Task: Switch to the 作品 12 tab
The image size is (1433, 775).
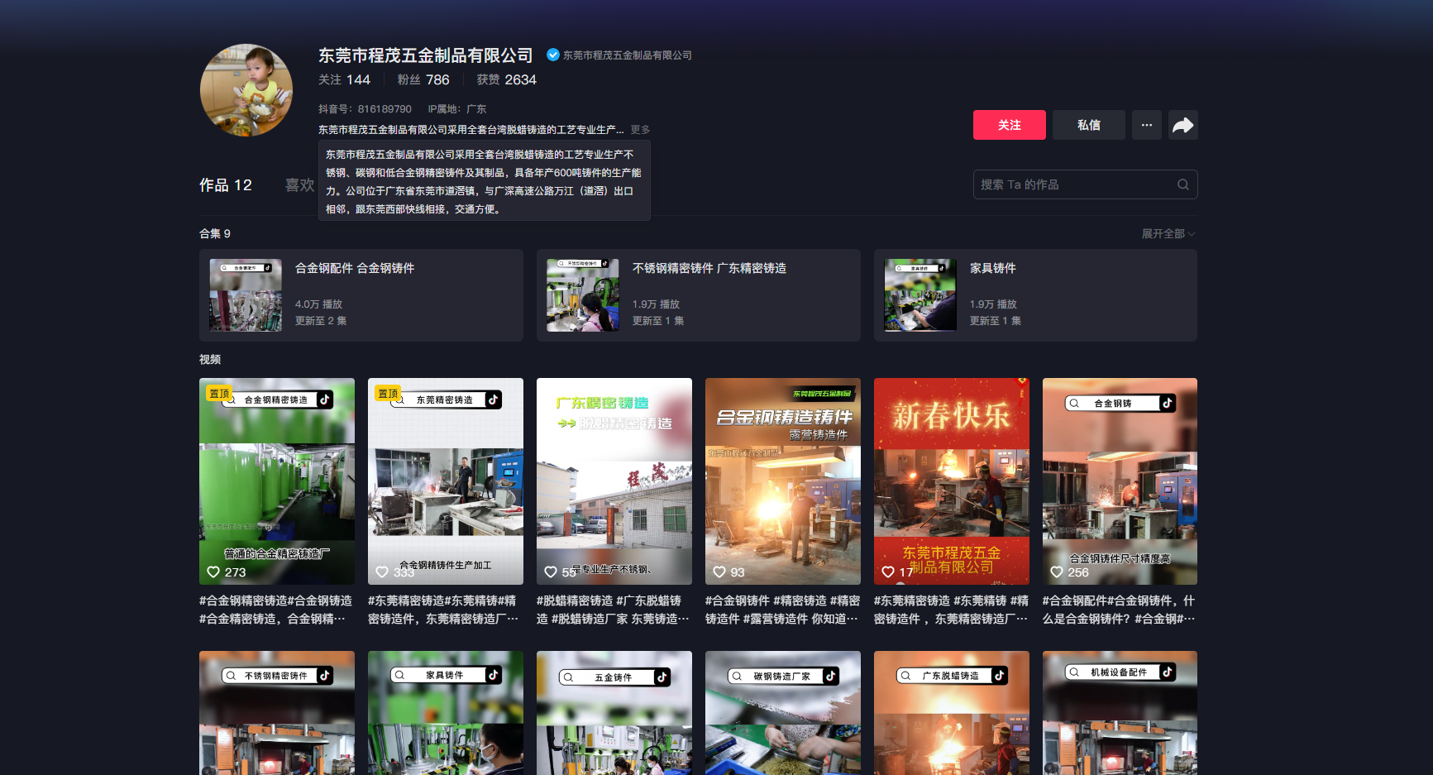Action: tap(225, 185)
